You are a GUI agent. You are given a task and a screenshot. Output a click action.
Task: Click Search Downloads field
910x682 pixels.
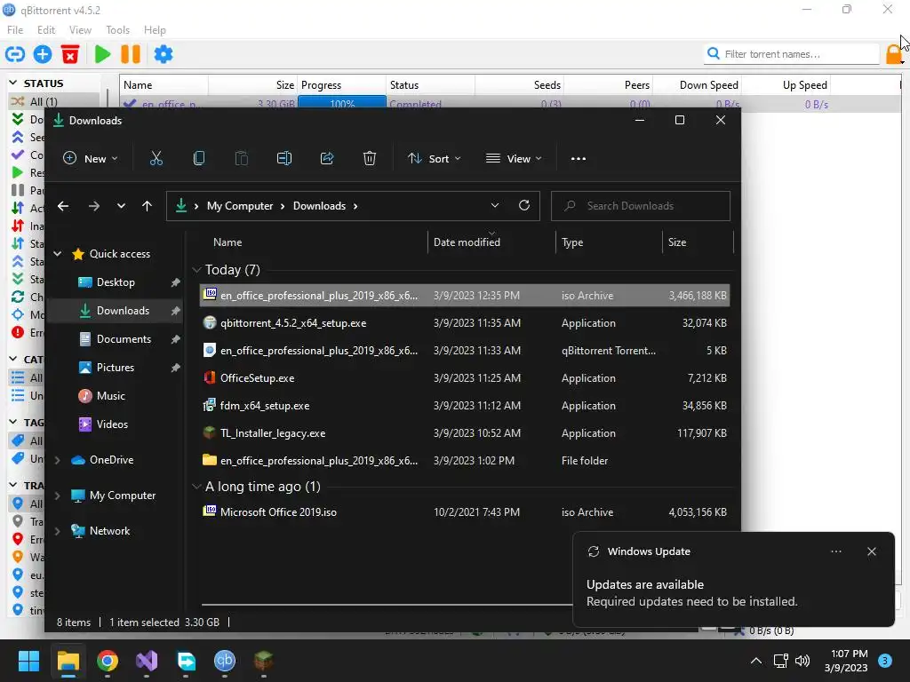pos(640,206)
